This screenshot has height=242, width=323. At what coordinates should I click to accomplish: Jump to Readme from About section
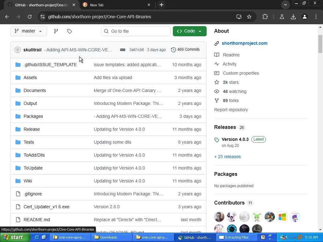[x=231, y=55]
